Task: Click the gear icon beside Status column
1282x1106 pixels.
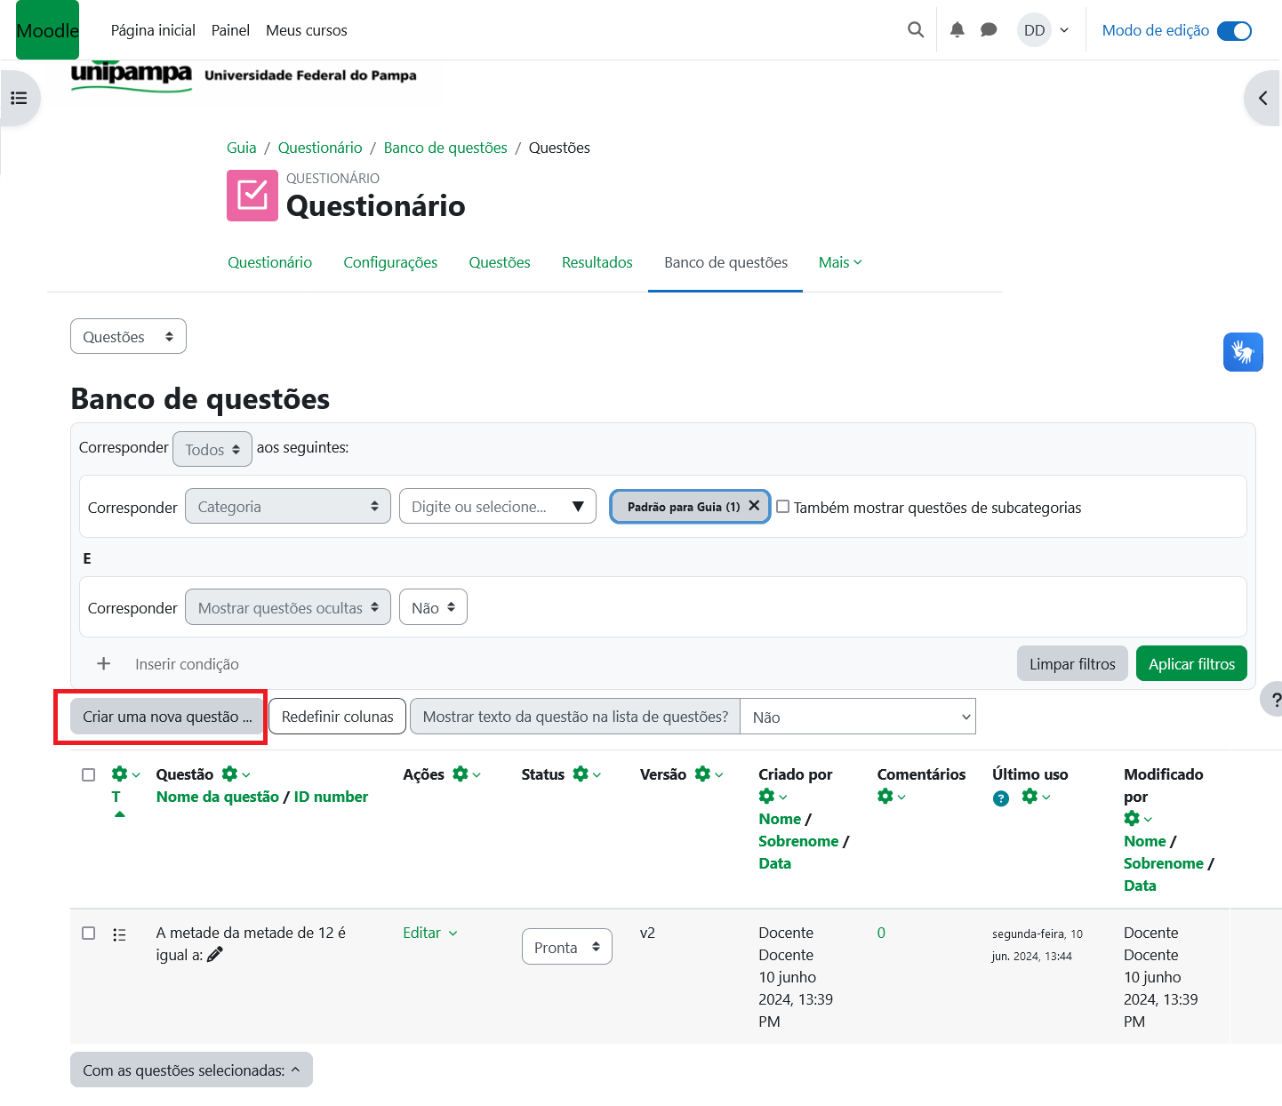Action: coord(581,774)
